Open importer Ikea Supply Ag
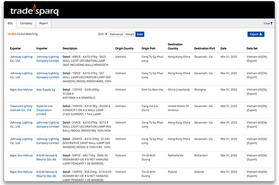The width and height of the screenshot is (279, 185). click(x=46, y=90)
